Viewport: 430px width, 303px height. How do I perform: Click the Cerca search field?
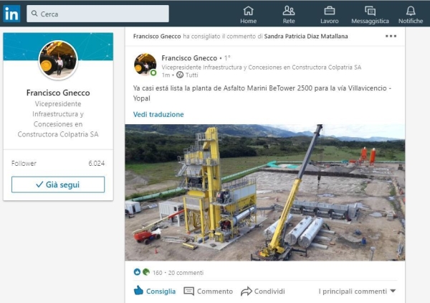[x=97, y=14]
